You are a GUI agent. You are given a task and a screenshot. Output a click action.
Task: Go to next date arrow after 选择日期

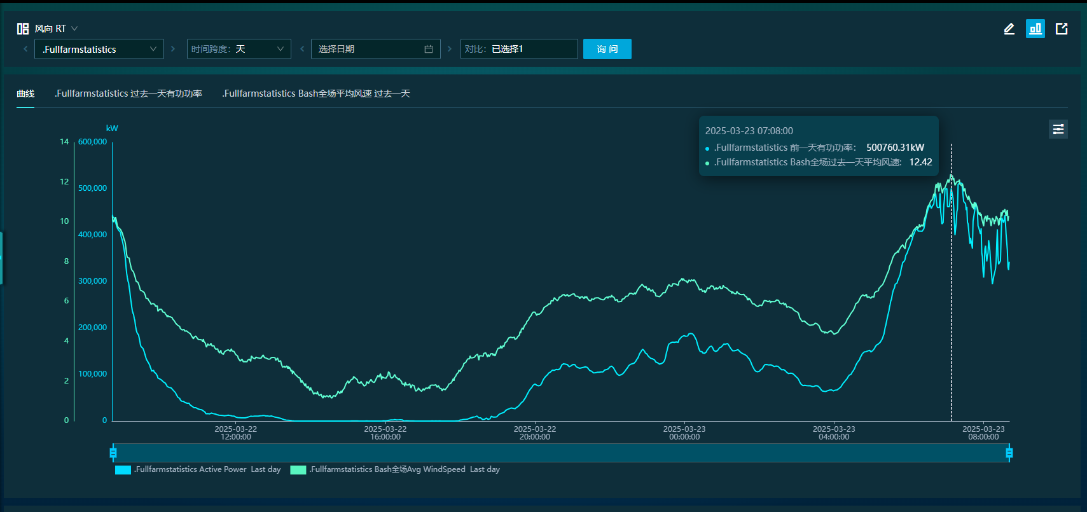click(450, 49)
